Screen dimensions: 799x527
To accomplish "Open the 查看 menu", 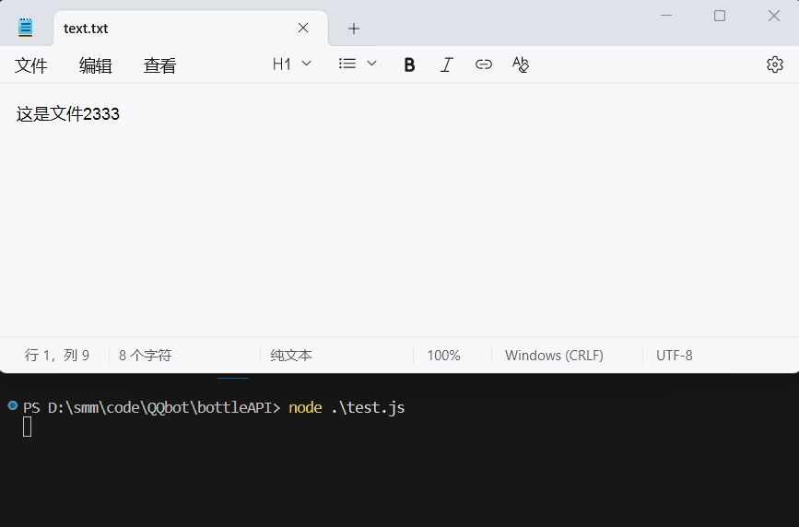I will 160,65.
